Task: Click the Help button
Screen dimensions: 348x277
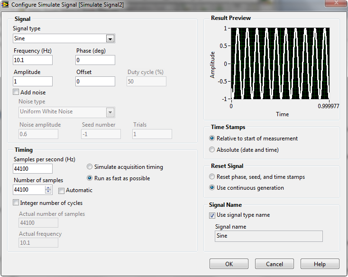Action: tap(320, 264)
